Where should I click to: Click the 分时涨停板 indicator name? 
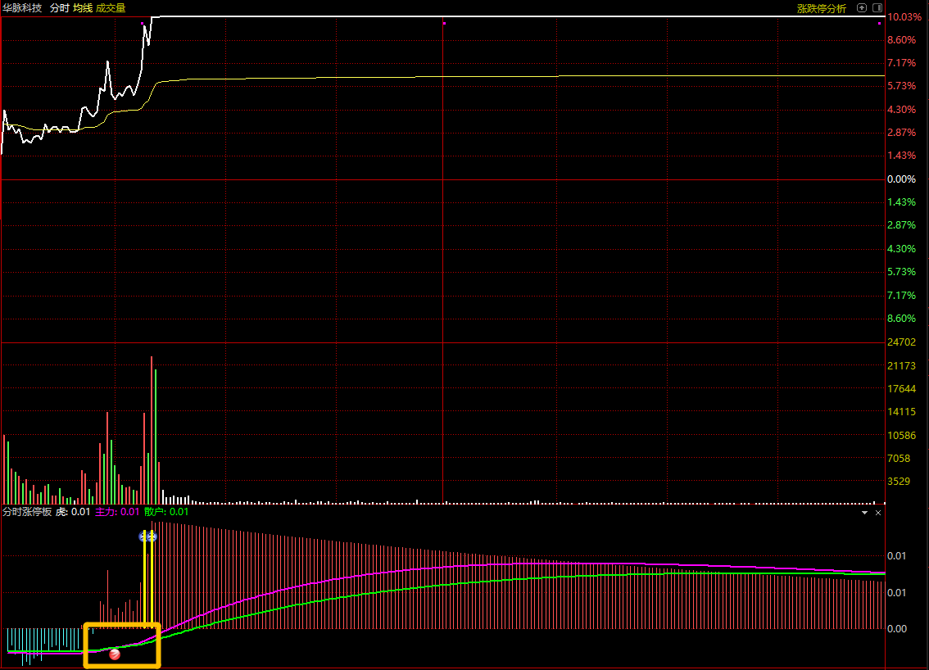coord(27,512)
